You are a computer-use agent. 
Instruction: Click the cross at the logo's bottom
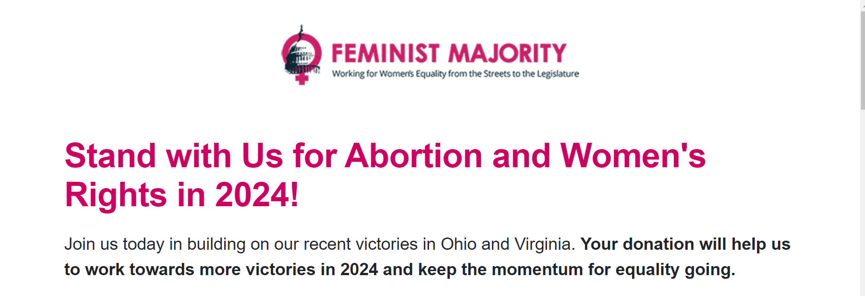302,80
